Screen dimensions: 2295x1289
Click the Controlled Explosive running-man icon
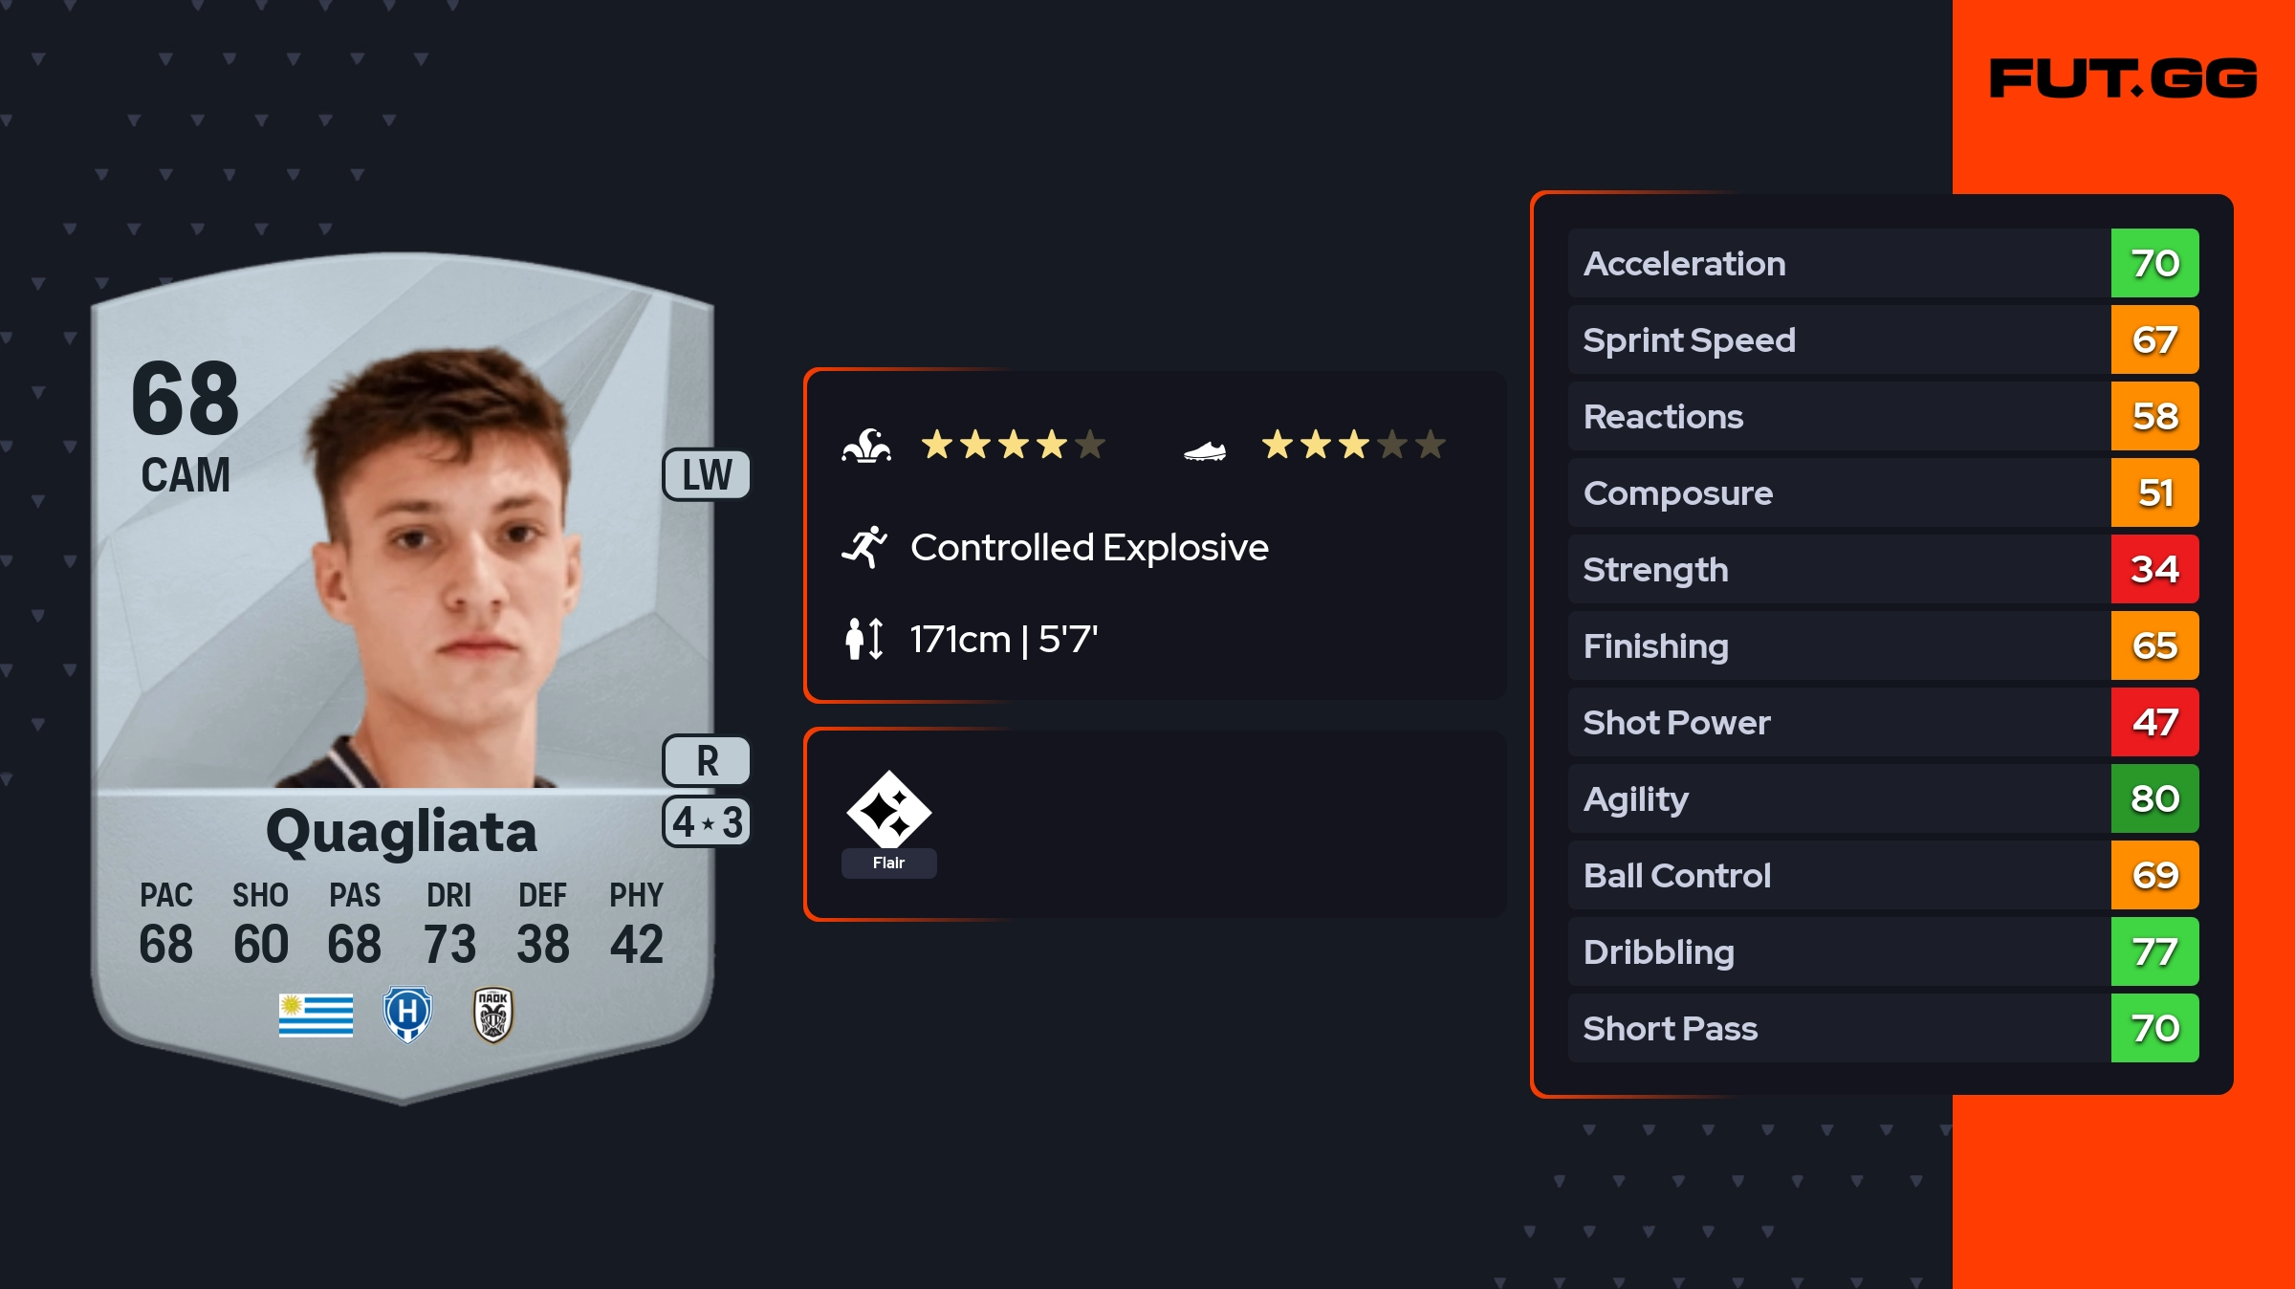864,547
